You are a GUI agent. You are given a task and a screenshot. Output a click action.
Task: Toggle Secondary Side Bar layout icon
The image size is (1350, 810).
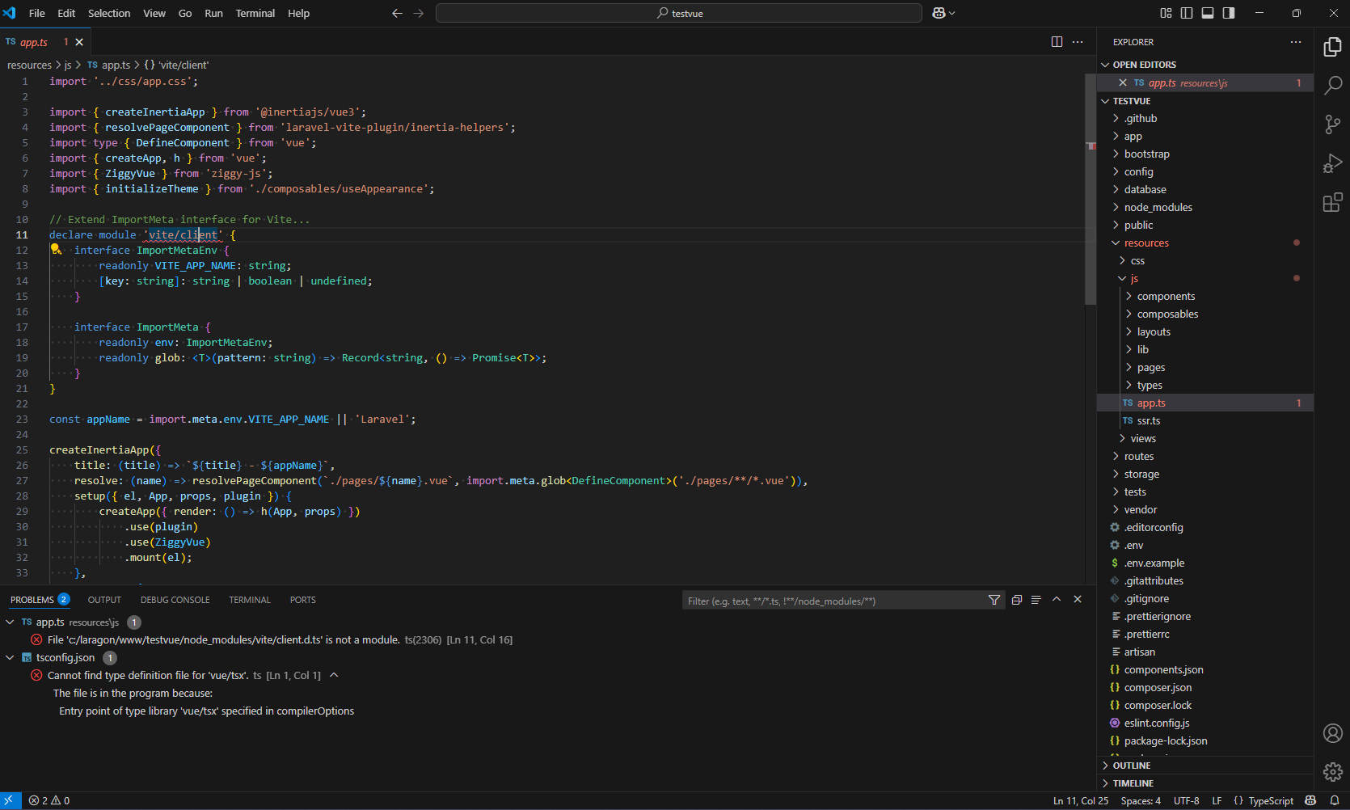pyautogui.click(x=1229, y=13)
